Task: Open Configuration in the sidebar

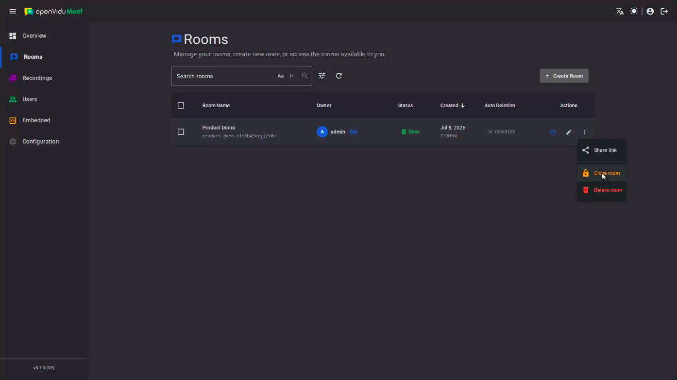Action: pos(44,142)
